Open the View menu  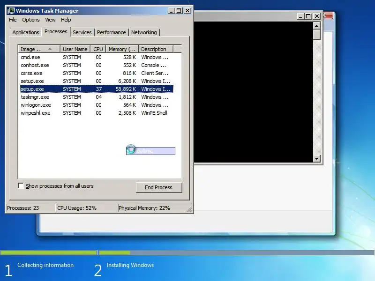50,20
